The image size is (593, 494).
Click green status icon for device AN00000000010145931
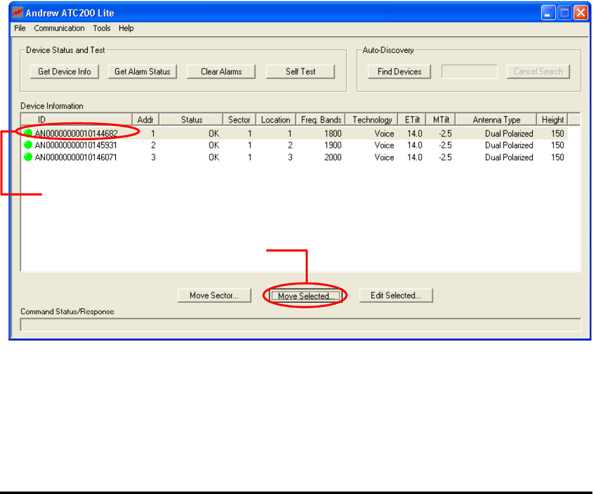tap(28, 145)
